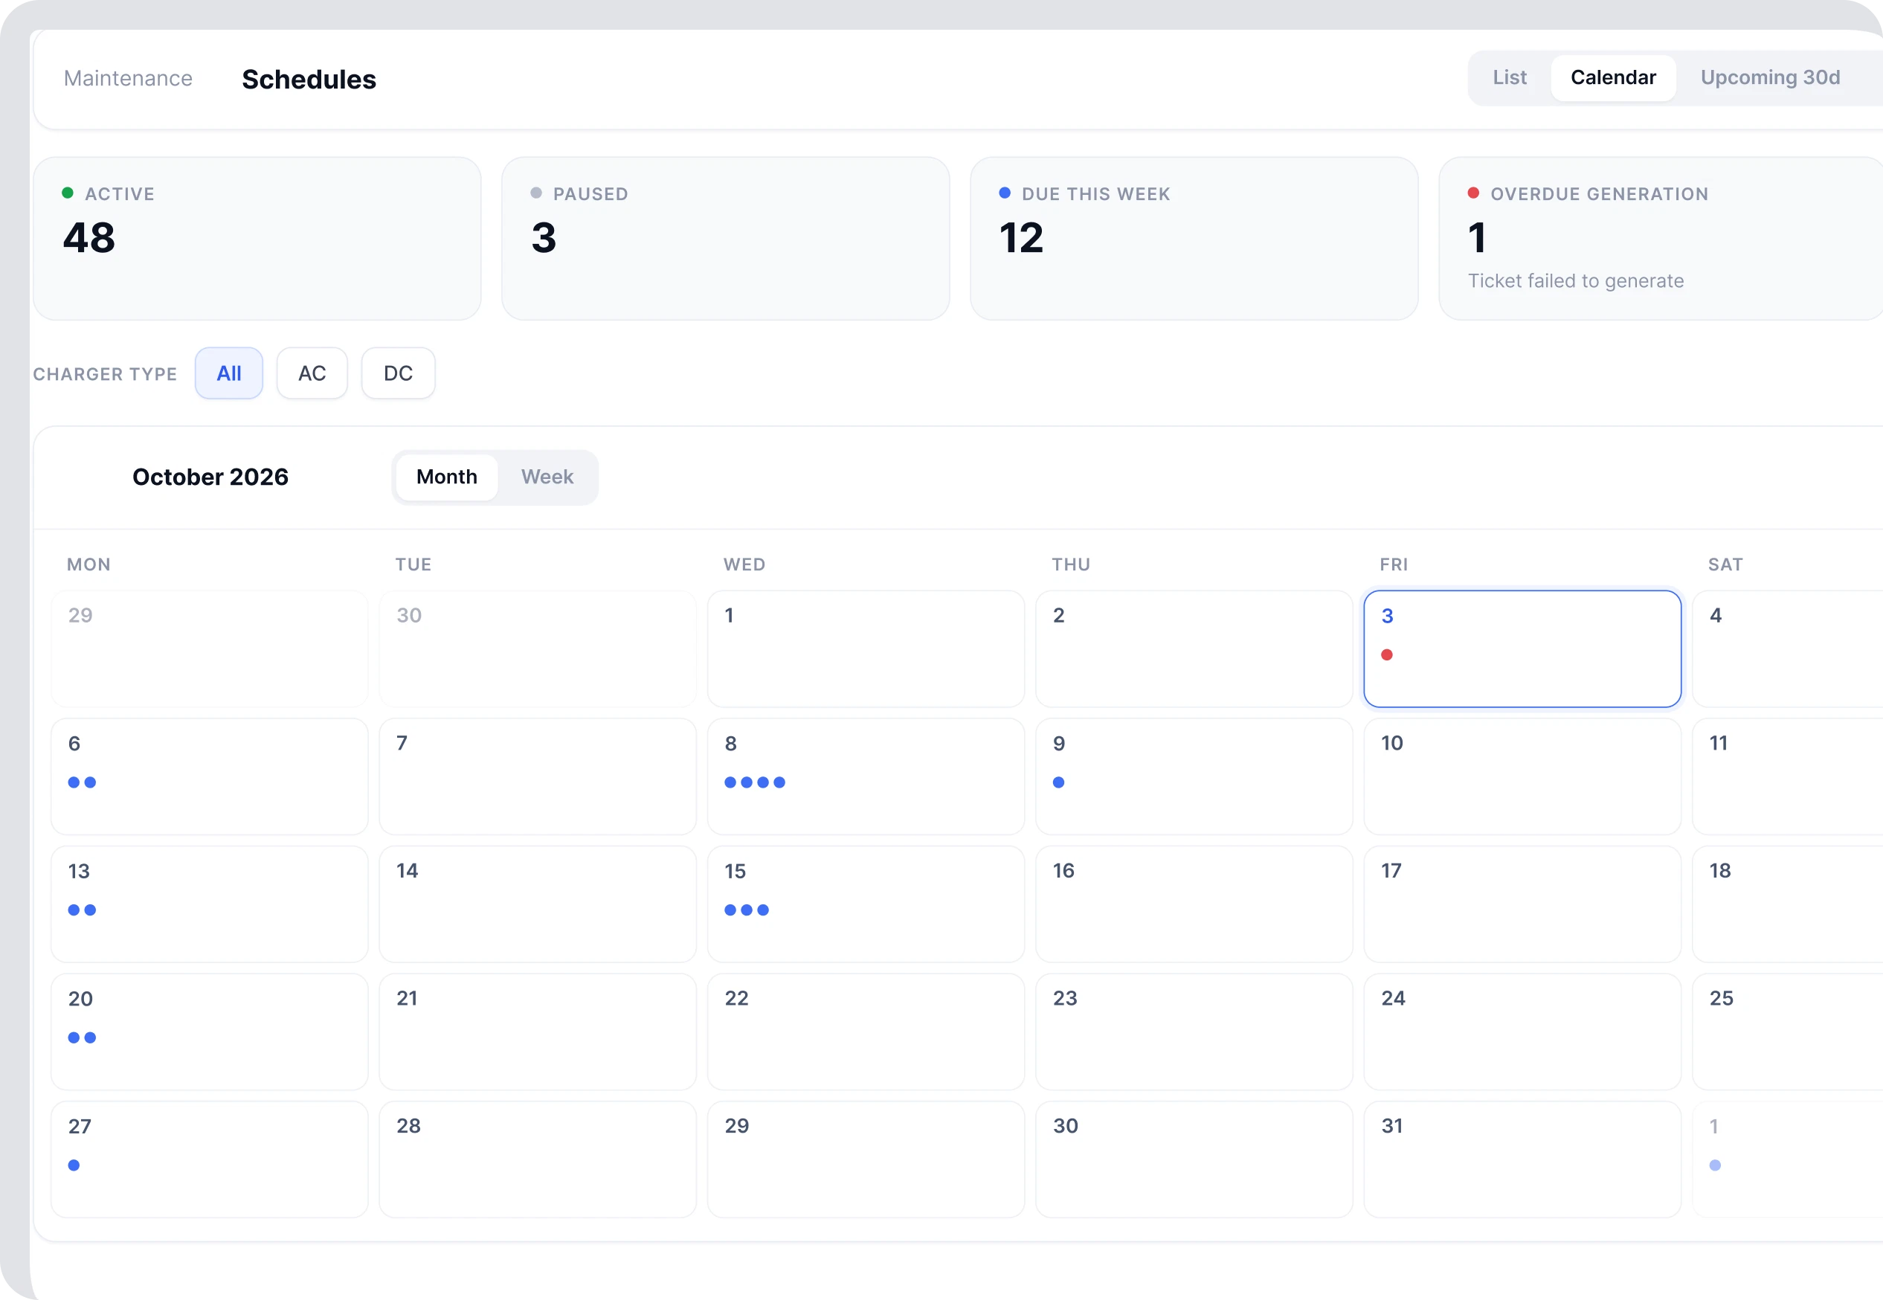
Task: Select Wednesday October 1 cell
Action: click(x=866, y=649)
